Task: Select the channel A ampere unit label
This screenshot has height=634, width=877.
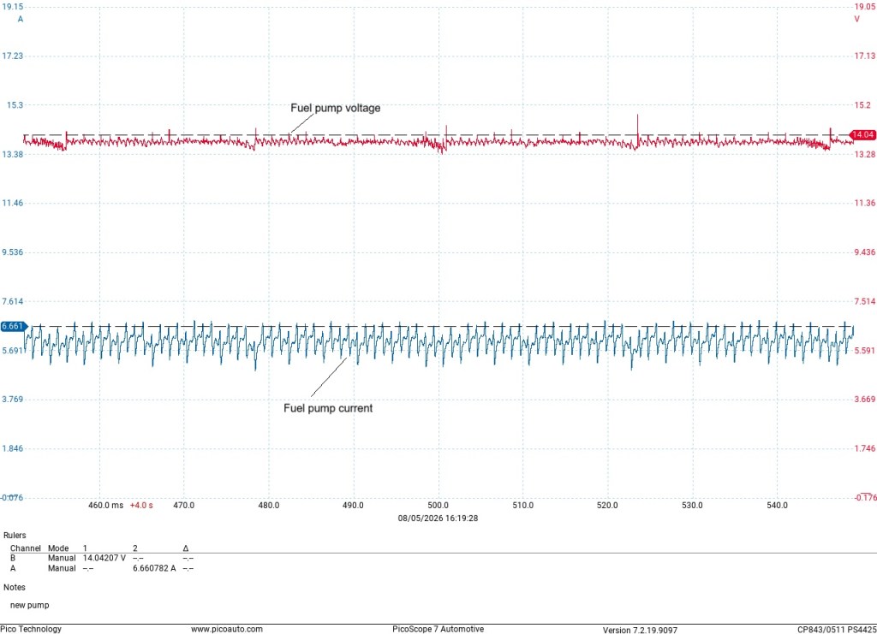Action: pos(21,19)
